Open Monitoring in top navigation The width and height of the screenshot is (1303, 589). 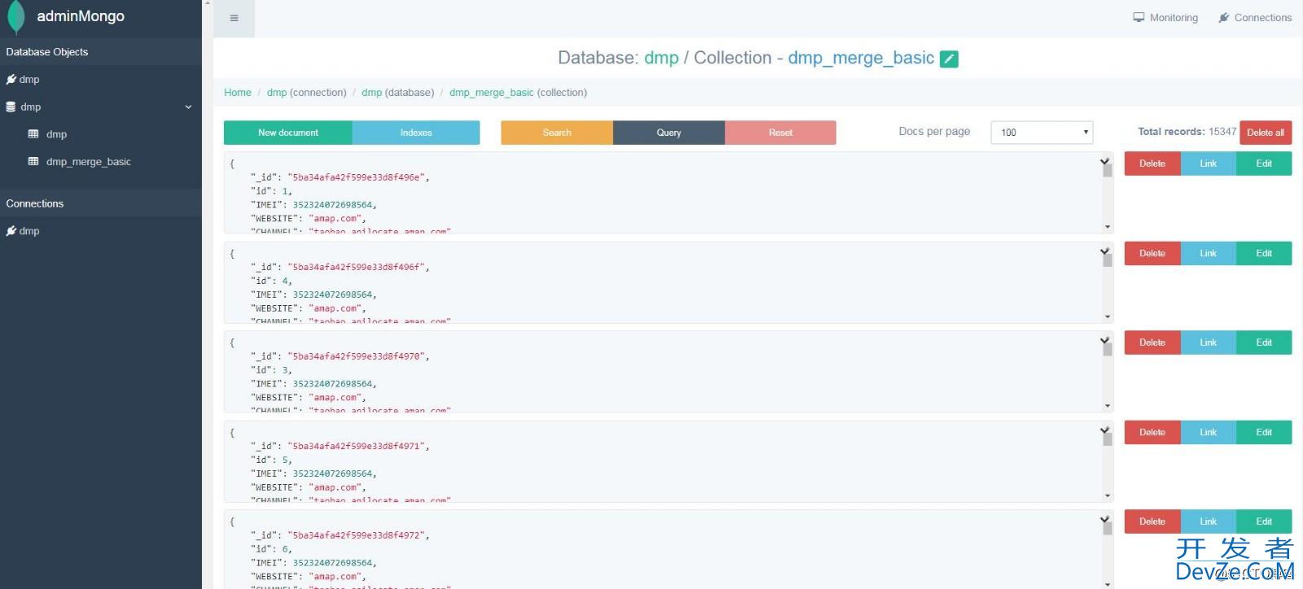coord(1165,17)
